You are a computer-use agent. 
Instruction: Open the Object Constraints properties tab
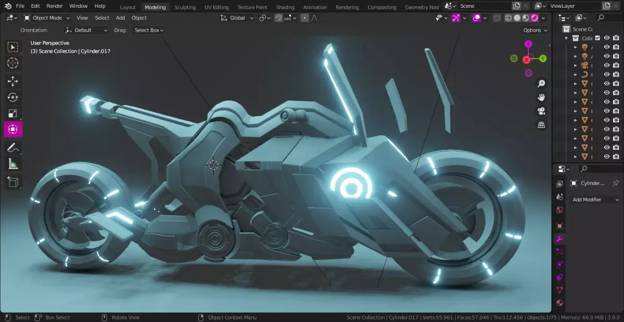click(x=560, y=277)
